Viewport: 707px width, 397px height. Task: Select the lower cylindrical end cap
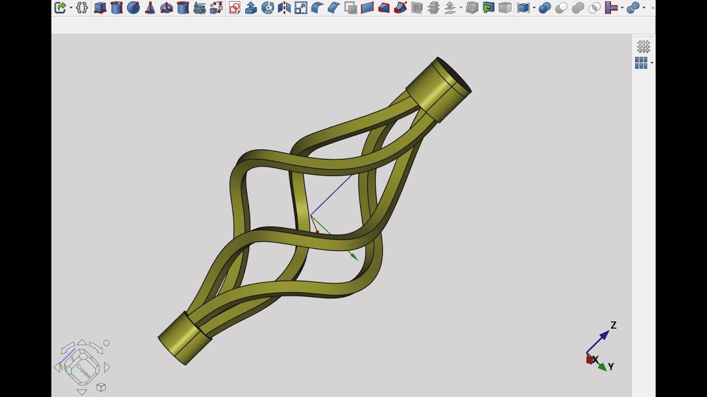pyautogui.click(x=184, y=337)
